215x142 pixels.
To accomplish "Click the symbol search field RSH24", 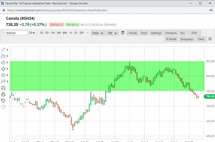I will click(x=14, y=33).
